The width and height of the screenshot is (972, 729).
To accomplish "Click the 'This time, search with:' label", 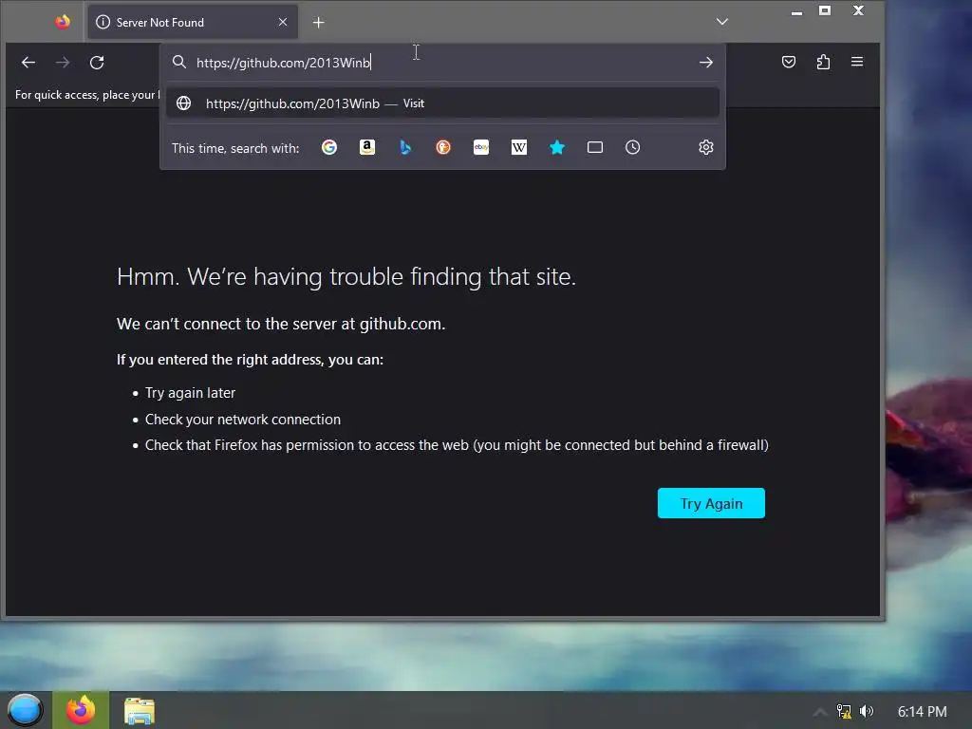I will (235, 148).
